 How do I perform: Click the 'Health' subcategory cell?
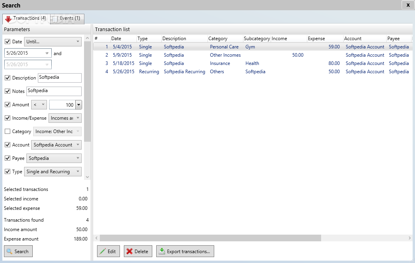pyautogui.click(x=252, y=63)
